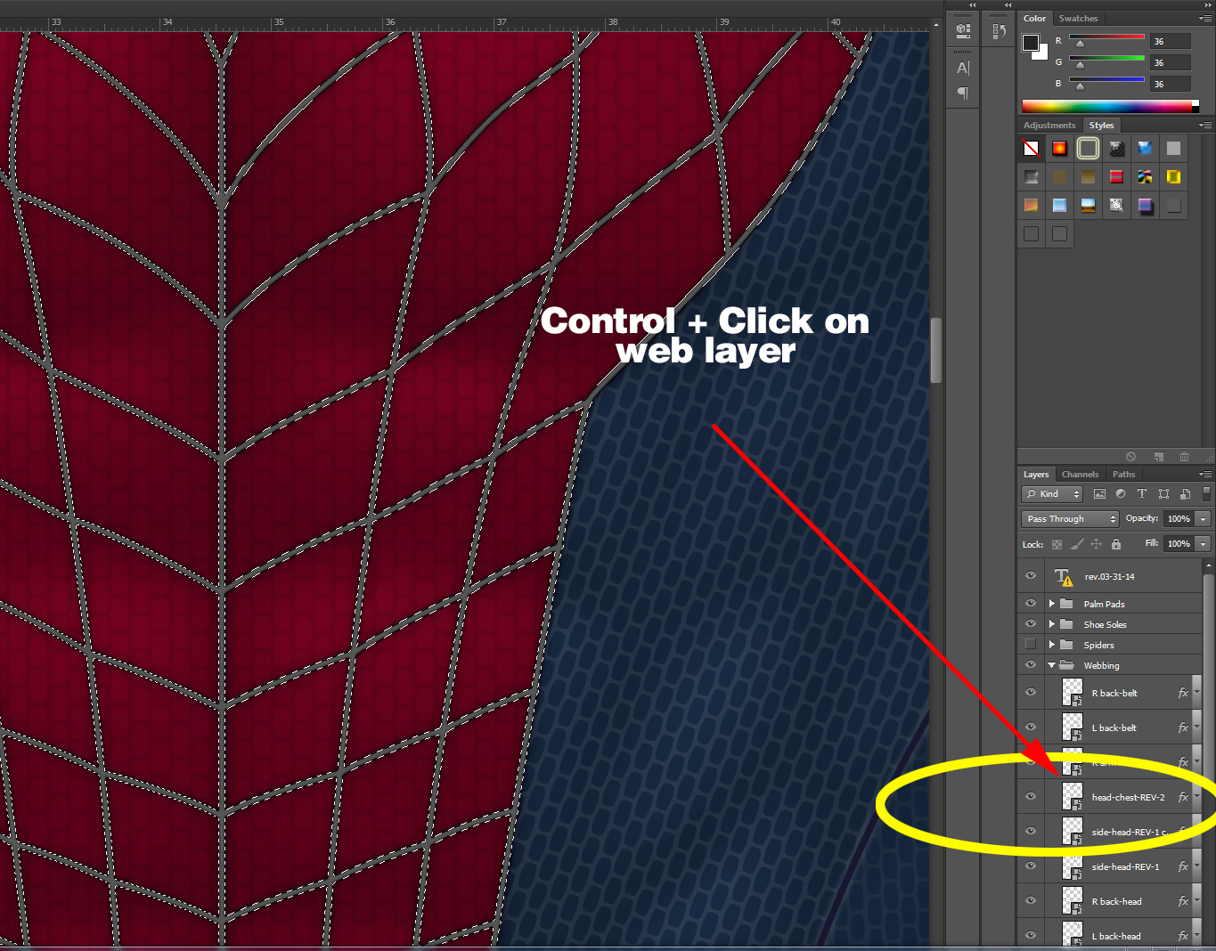Open the Character panel icon
The height and width of the screenshot is (951, 1216).
tap(963, 68)
